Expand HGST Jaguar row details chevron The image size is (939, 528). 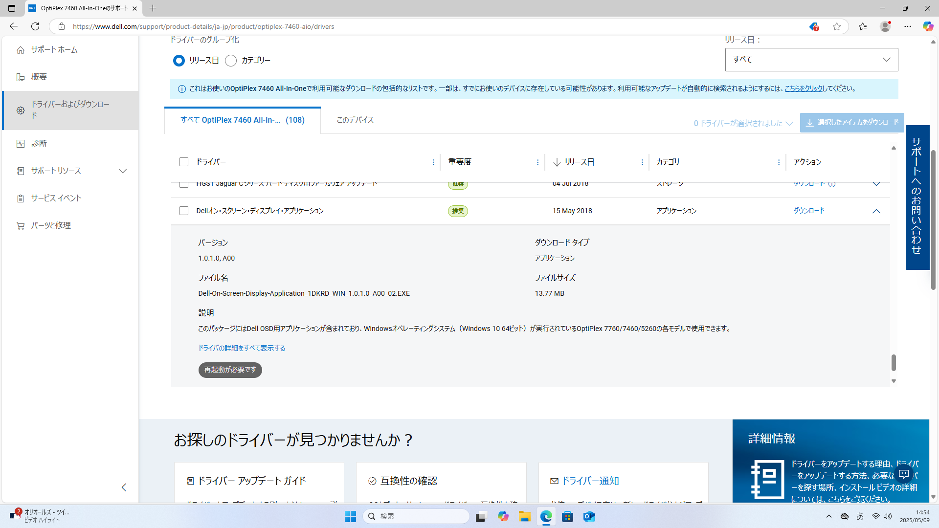click(x=876, y=185)
